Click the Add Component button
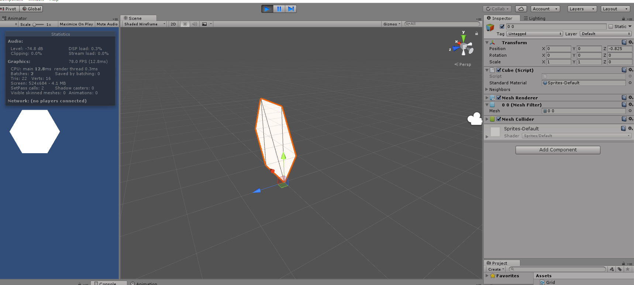Image resolution: width=634 pixels, height=285 pixels. [558, 150]
